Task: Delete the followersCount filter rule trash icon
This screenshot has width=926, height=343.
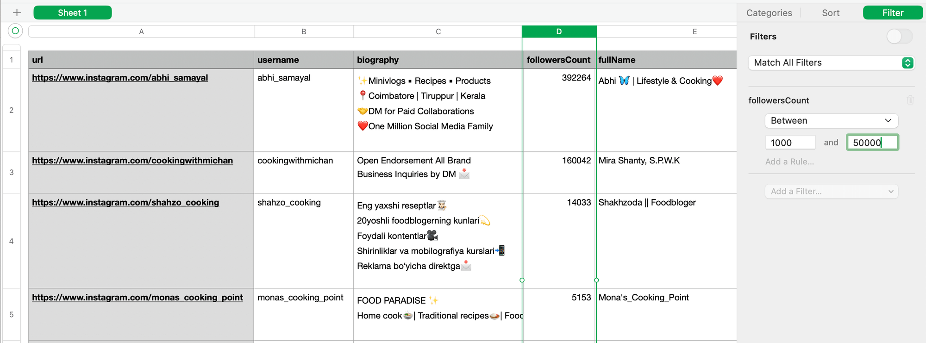Action: 910,100
